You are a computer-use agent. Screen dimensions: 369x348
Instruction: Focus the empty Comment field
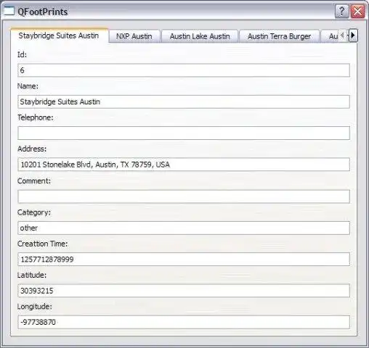pos(184,196)
